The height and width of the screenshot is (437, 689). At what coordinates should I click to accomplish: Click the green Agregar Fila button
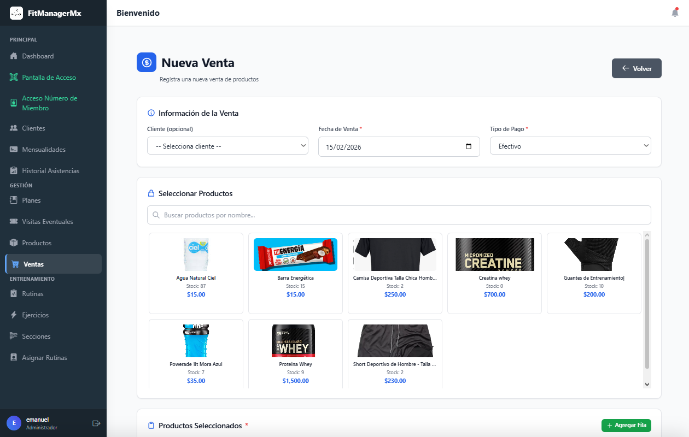626,425
